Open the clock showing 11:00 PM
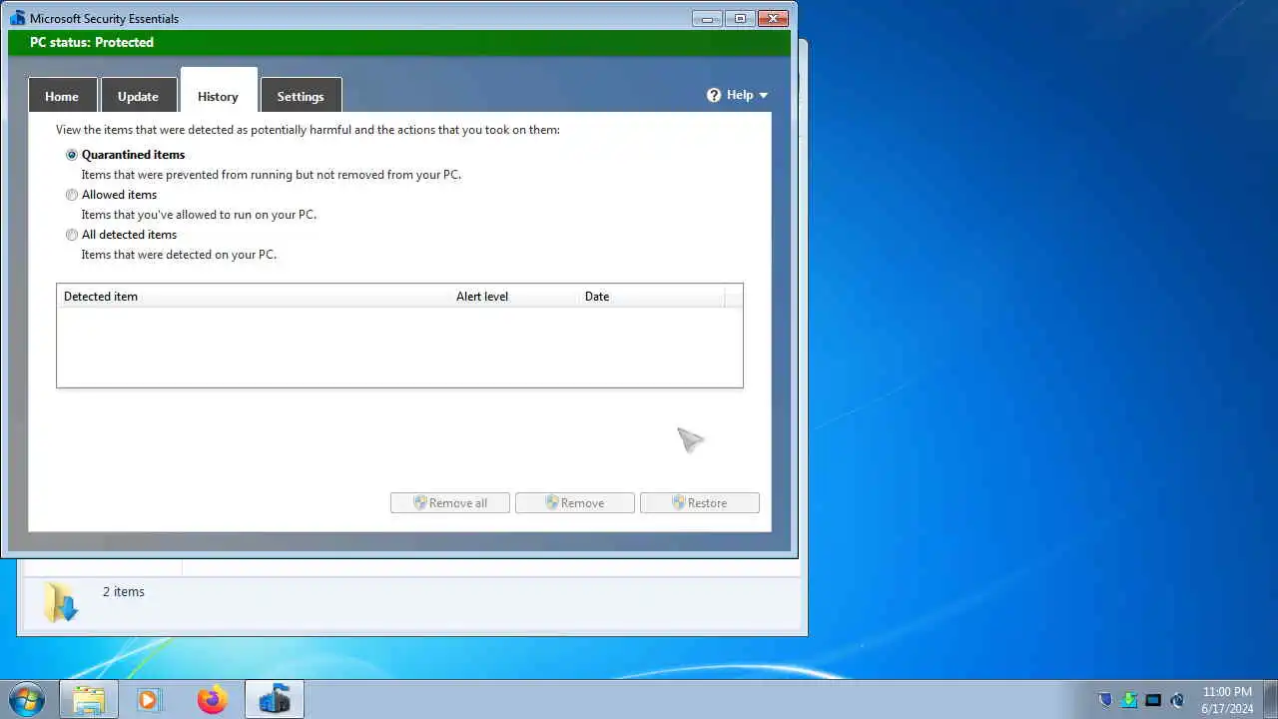The height and width of the screenshot is (719, 1278). pyautogui.click(x=1227, y=699)
